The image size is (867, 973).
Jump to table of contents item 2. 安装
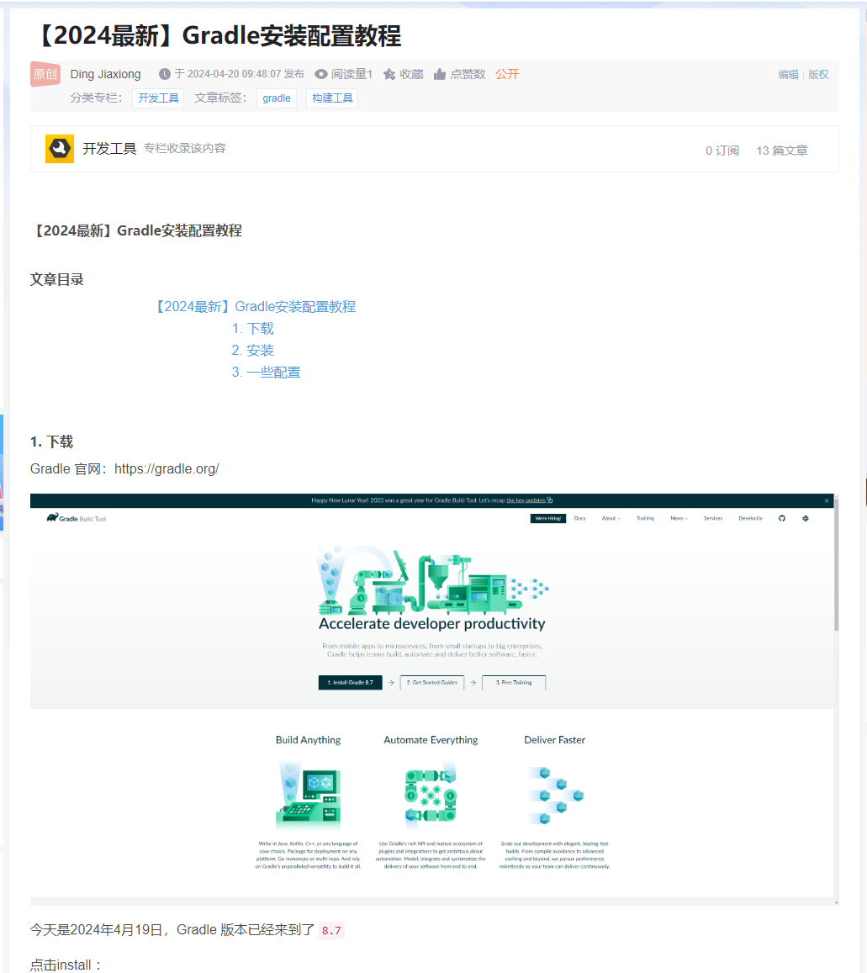(252, 351)
